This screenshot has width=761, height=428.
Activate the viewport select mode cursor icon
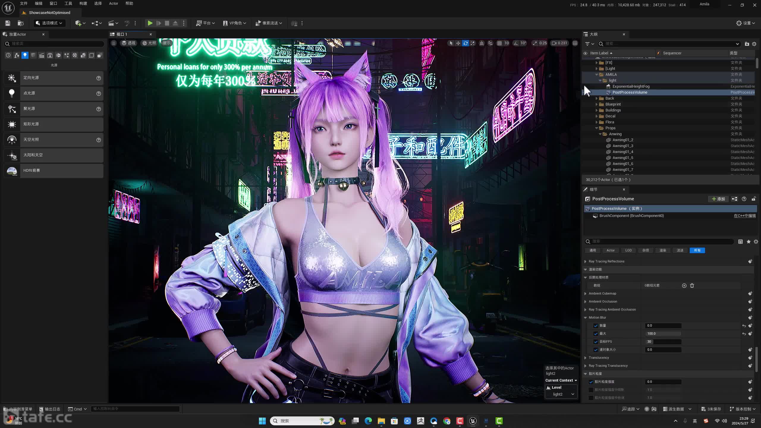click(451, 43)
